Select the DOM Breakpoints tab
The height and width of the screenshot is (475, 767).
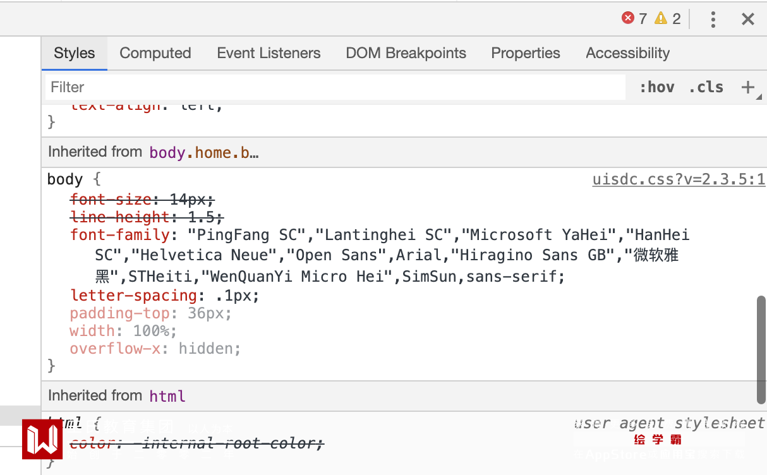tap(406, 53)
